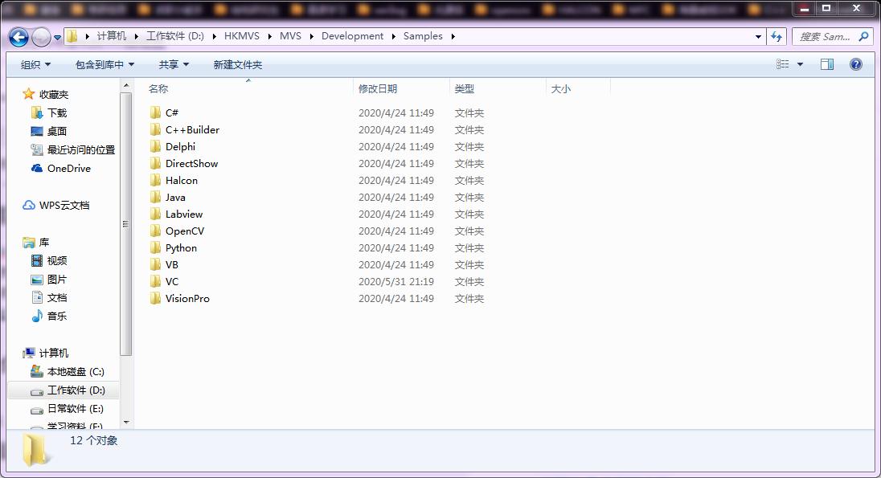Select the 库 libraries node
This screenshot has width=881, height=478.
[x=36, y=243]
